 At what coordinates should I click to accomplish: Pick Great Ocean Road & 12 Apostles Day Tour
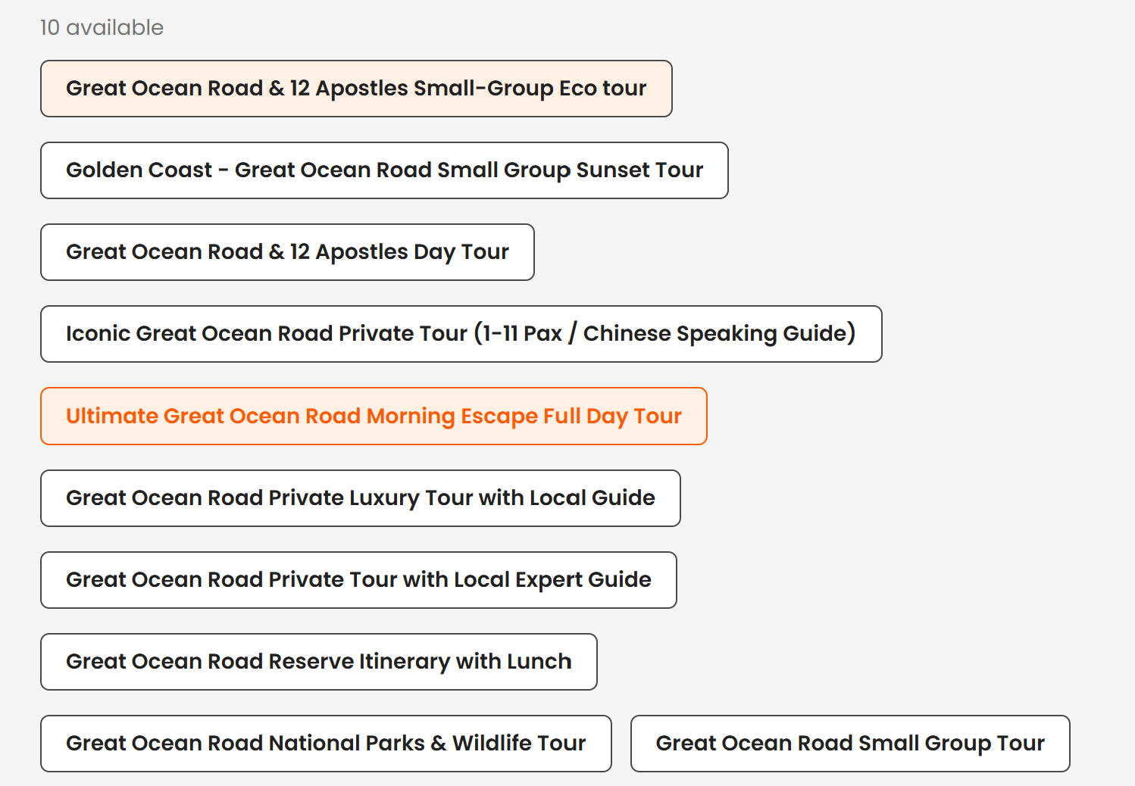[287, 252]
